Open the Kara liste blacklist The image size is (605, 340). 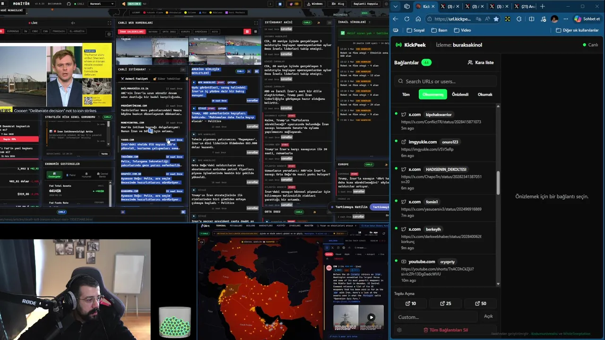click(x=480, y=62)
